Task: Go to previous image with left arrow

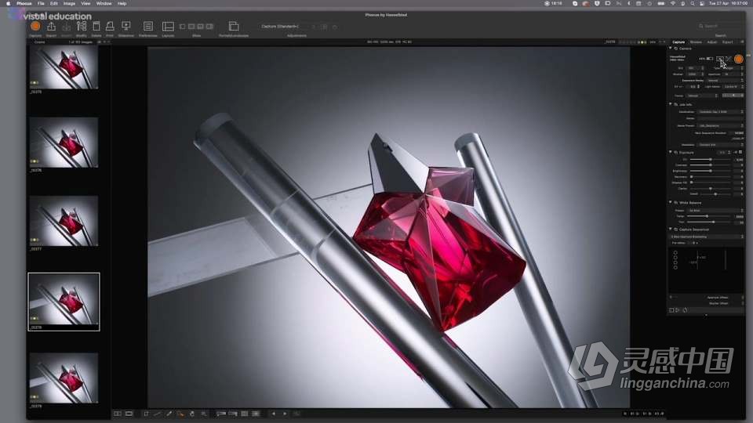Action: pyautogui.click(x=274, y=414)
